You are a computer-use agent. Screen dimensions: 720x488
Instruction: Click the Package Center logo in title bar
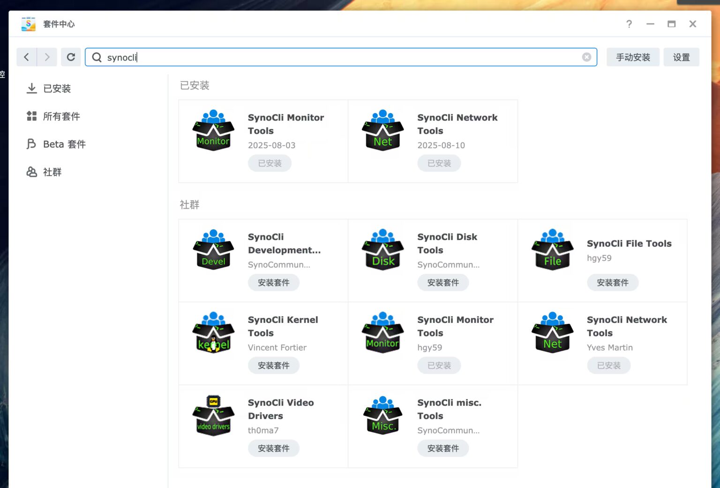[x=29, y=24]
